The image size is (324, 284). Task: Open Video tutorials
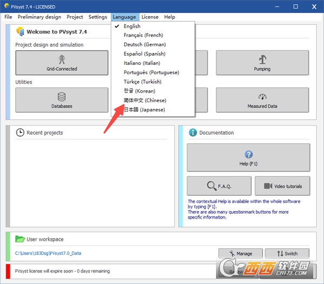tap(282, 186)
